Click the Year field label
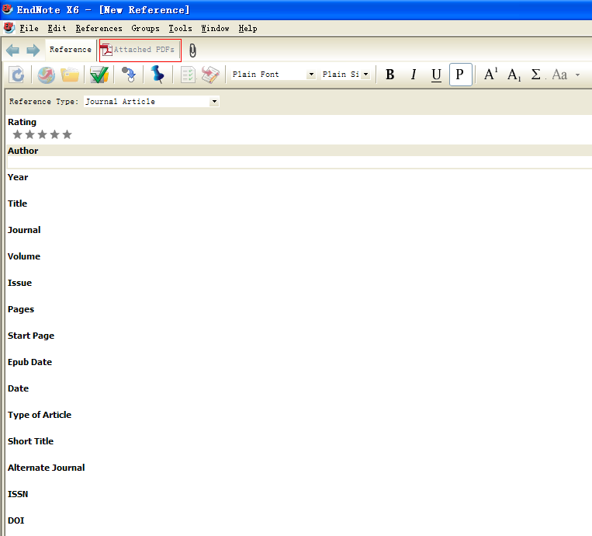592x536 pixels. coord(18,177)
